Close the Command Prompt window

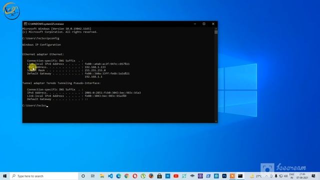click(213, 24)
